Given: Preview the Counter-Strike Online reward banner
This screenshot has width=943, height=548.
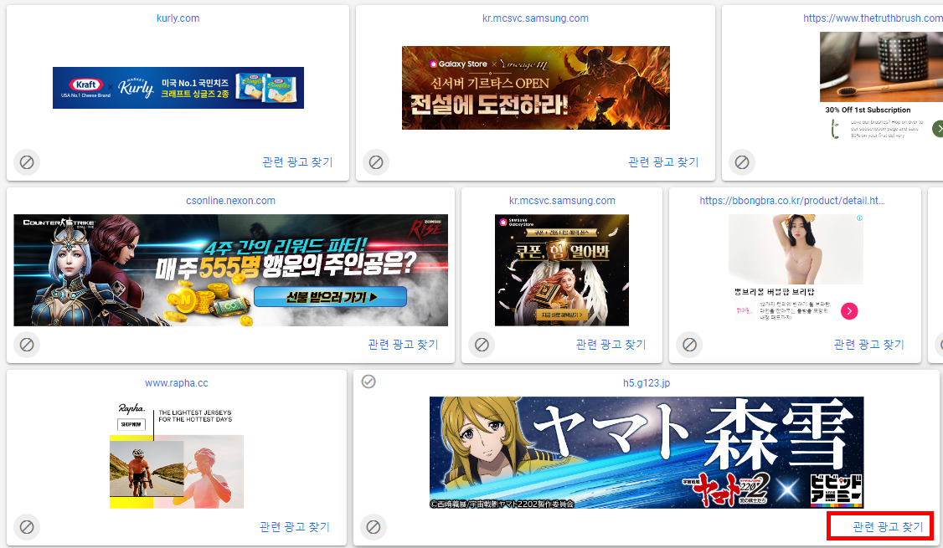Looking at the screenshot, I should pos(231,270).
